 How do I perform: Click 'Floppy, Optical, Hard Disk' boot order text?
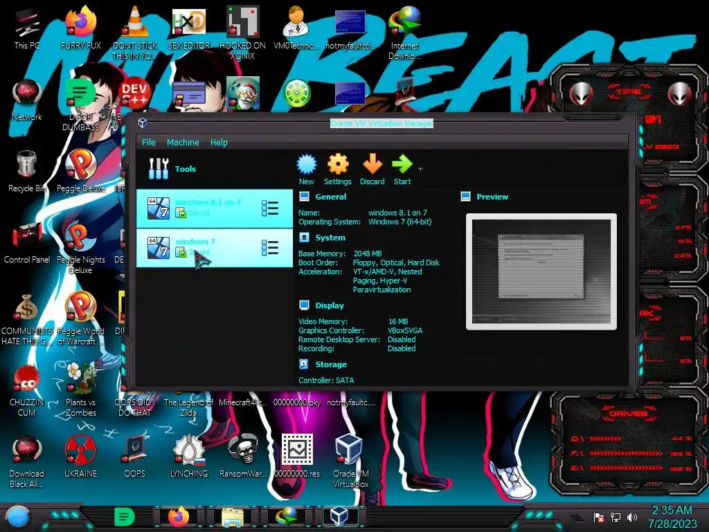pos(396,263)
